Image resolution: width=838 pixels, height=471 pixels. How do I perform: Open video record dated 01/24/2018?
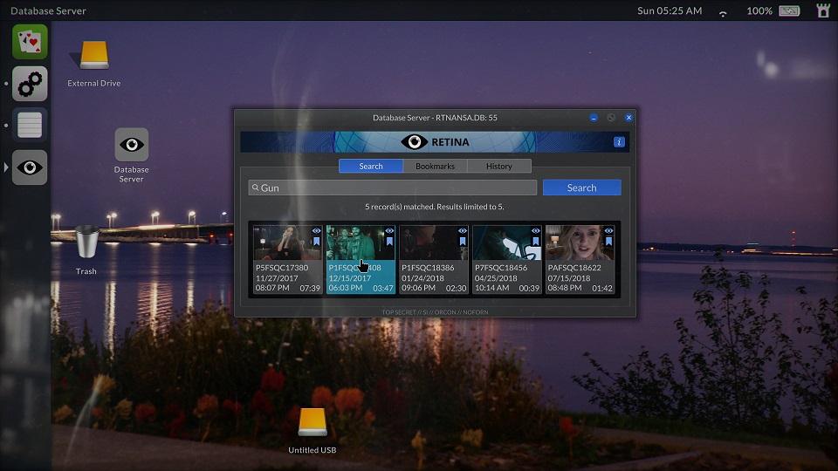434,260
